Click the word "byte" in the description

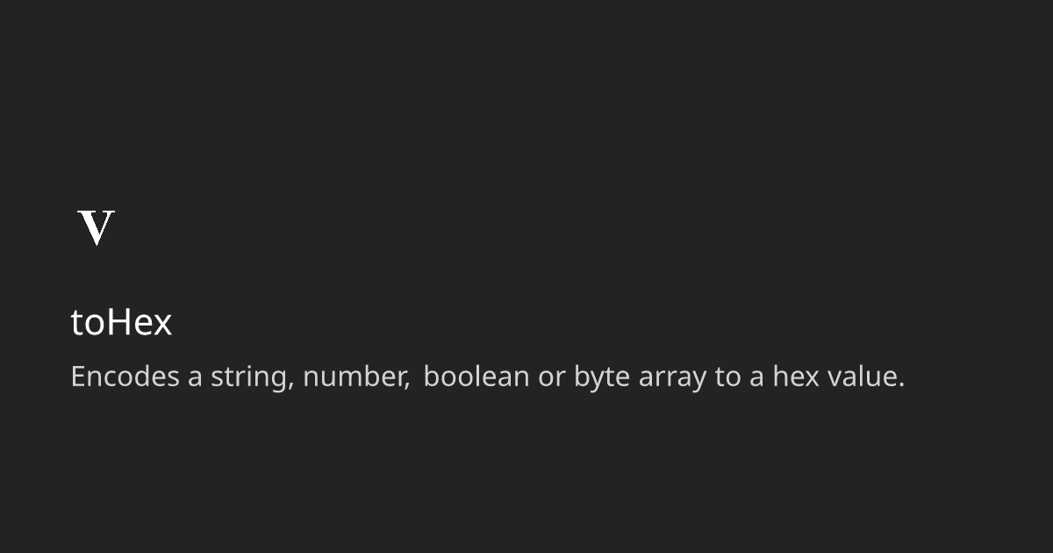point(602,378)
